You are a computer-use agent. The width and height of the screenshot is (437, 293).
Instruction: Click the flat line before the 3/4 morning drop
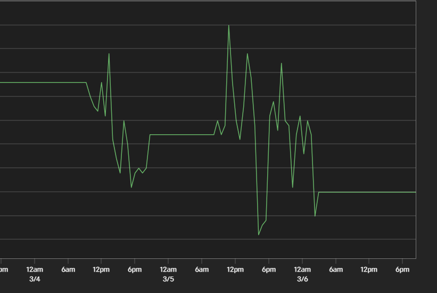(43, 83)
